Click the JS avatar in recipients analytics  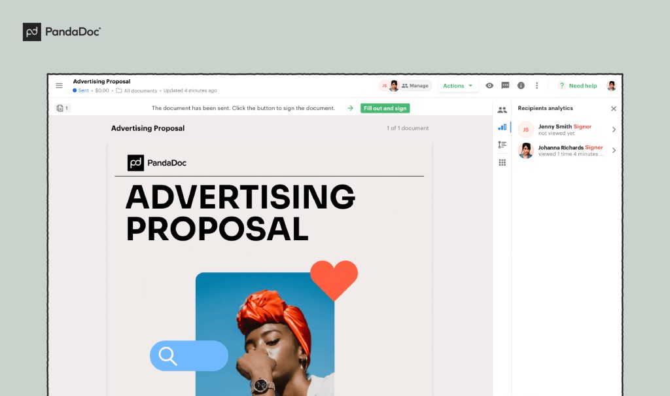coord(525,130)
